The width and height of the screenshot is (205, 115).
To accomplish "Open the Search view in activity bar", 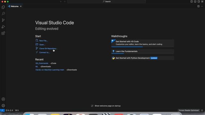I will pyautogui.click(x=3, y=13).
